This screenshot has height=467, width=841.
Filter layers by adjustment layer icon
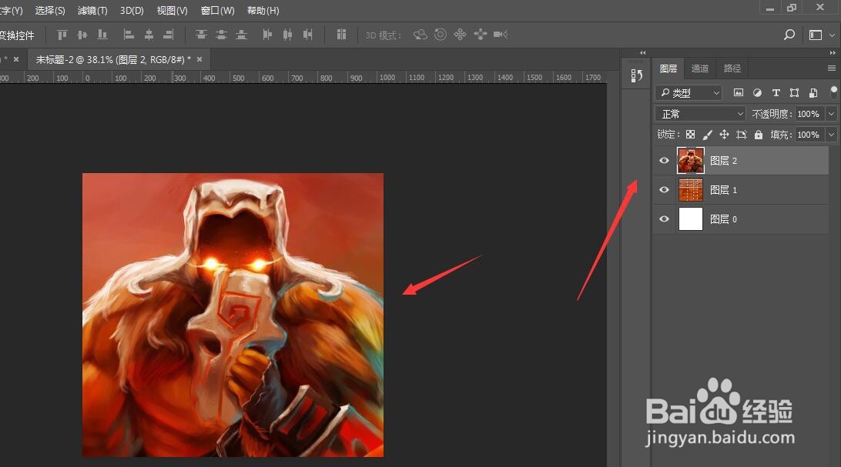point(757,92)
